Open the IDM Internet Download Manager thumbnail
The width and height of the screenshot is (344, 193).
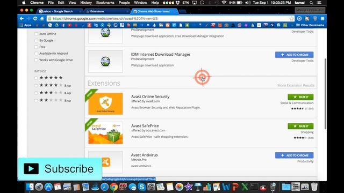coord(105,62)
